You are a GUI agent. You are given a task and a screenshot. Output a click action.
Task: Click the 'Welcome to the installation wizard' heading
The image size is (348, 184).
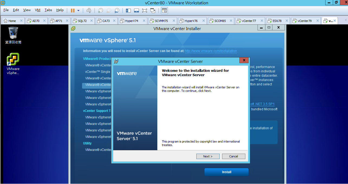pyautogui.click(x=195, y=73)
